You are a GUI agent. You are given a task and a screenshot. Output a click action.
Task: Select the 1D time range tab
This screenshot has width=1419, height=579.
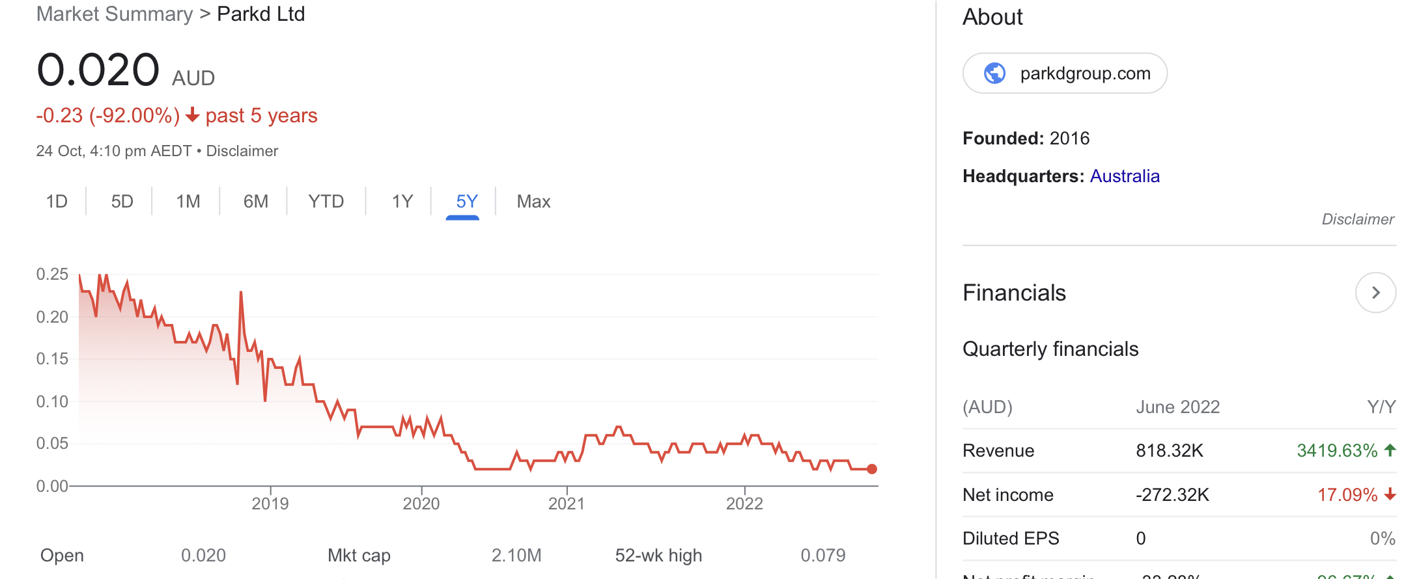click(57, 202)
